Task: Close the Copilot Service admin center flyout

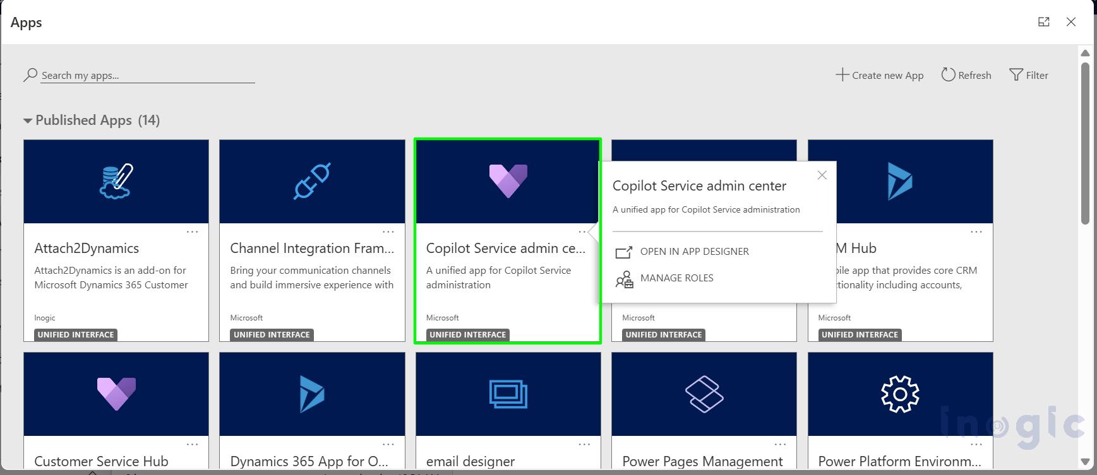Action: pos(822,175)
